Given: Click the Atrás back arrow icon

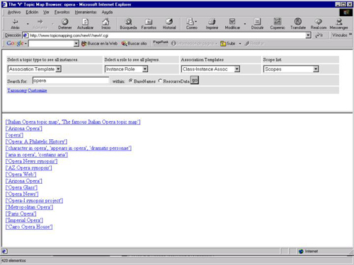Looking at the screenshot, I should click(16, 22).
